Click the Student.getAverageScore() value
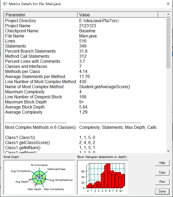The height and width of the screenshot is (197, 173). coord(104,87)
